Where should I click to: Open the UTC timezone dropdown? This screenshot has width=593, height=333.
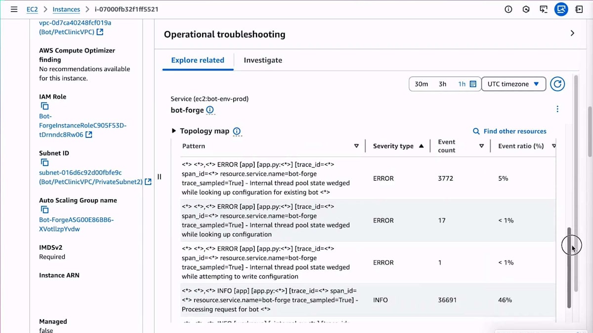pos(513,84)
